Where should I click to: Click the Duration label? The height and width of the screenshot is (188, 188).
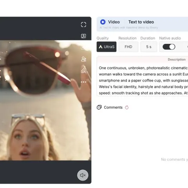[x=148, y=38]
